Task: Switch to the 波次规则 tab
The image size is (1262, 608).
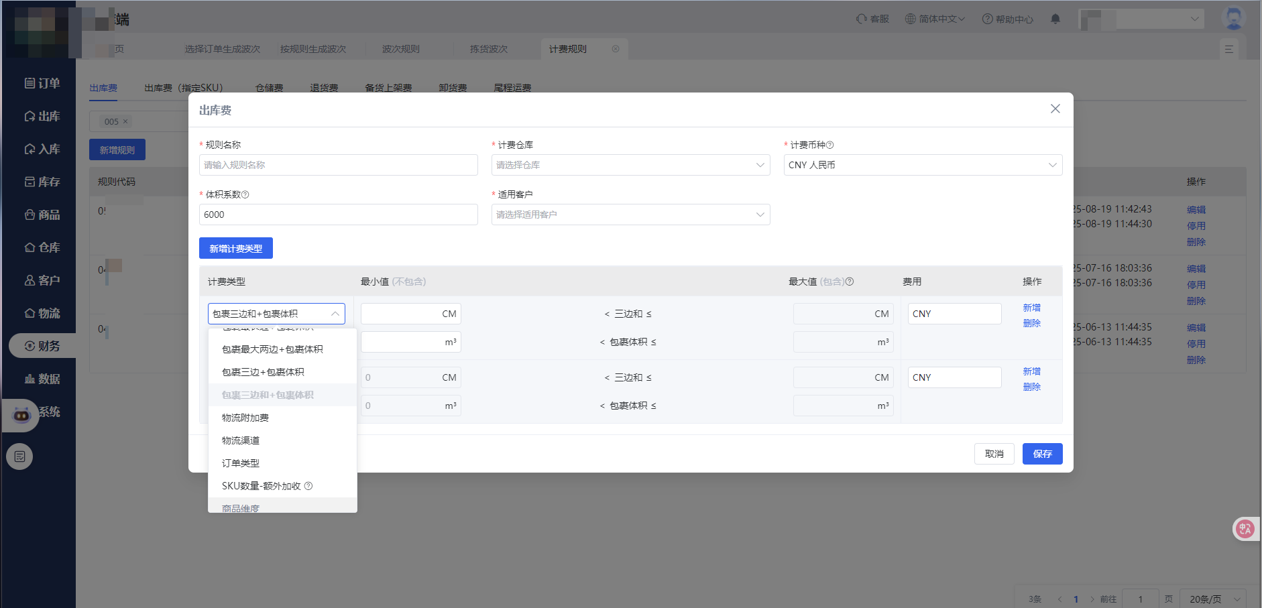Action: pos(400,49)
